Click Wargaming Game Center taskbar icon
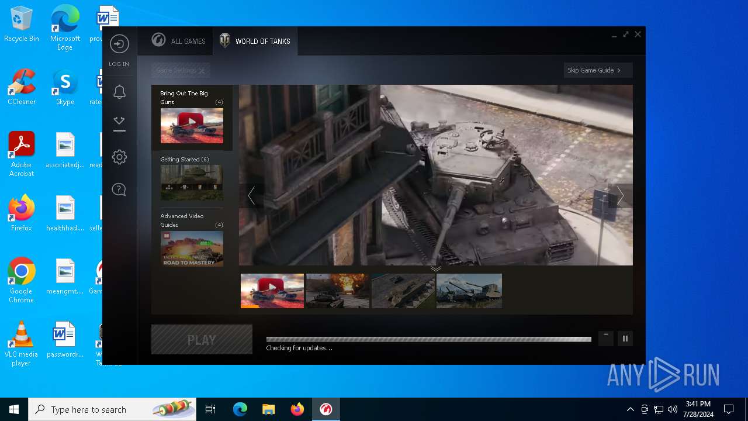The height and width of the screenshot is (421, 748). click(326, 409)
